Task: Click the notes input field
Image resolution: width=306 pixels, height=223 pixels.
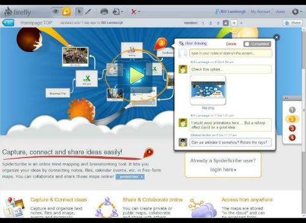Action: click(x=231, y=53)
